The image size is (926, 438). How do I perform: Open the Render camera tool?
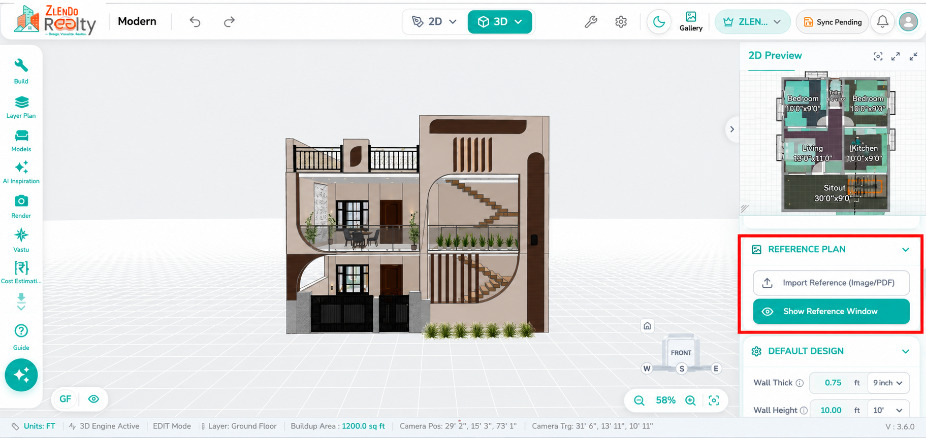[21, 207]
